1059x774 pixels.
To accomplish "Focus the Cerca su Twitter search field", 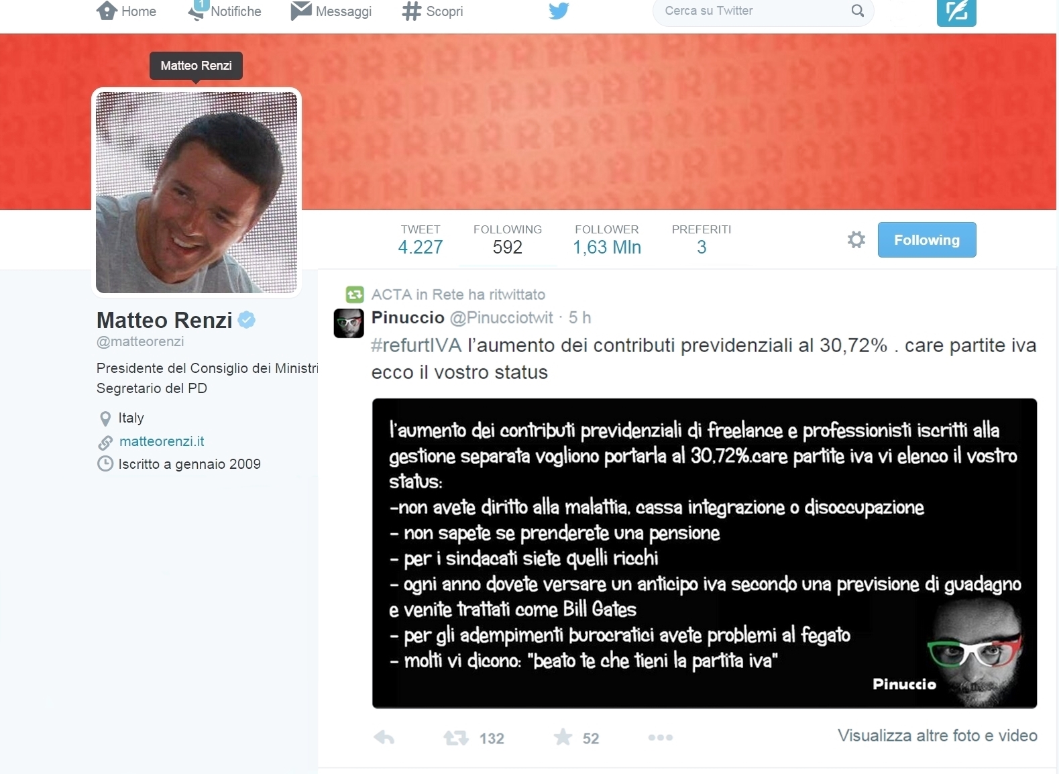I will click(763, 11).
